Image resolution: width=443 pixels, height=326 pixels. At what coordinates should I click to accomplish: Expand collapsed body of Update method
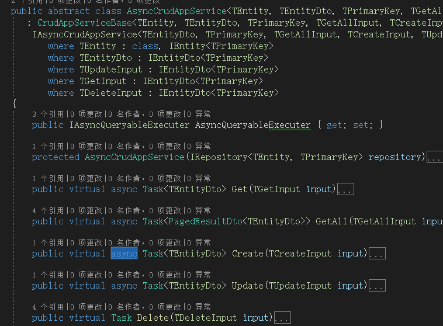point(377,286)
